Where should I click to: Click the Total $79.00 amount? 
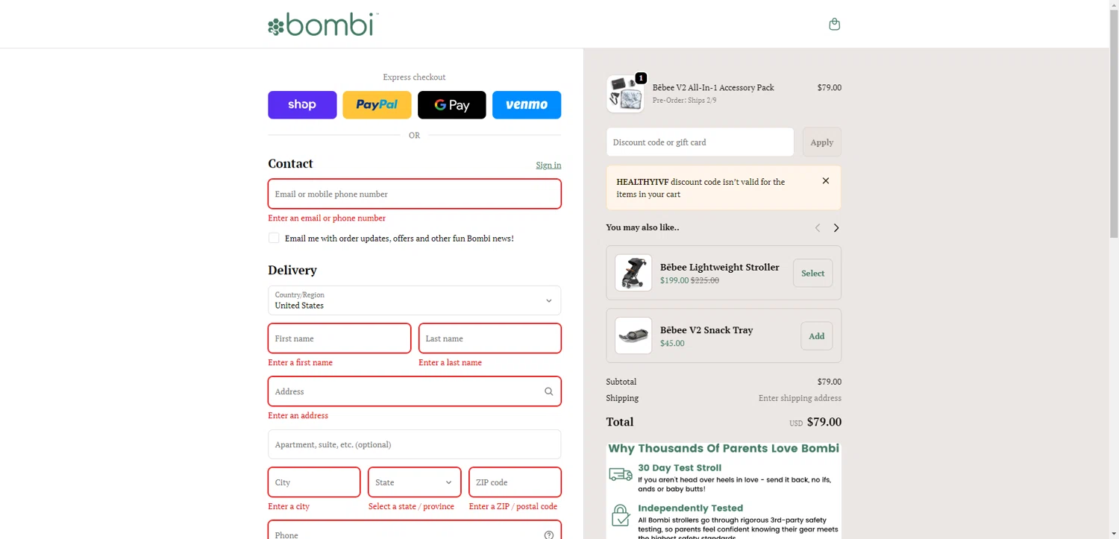click(x=824, y=422)
